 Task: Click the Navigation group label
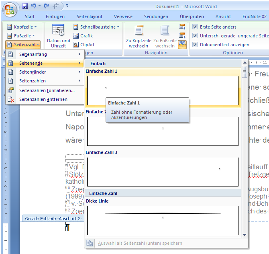pyautogui.click(x=156, y=53)
